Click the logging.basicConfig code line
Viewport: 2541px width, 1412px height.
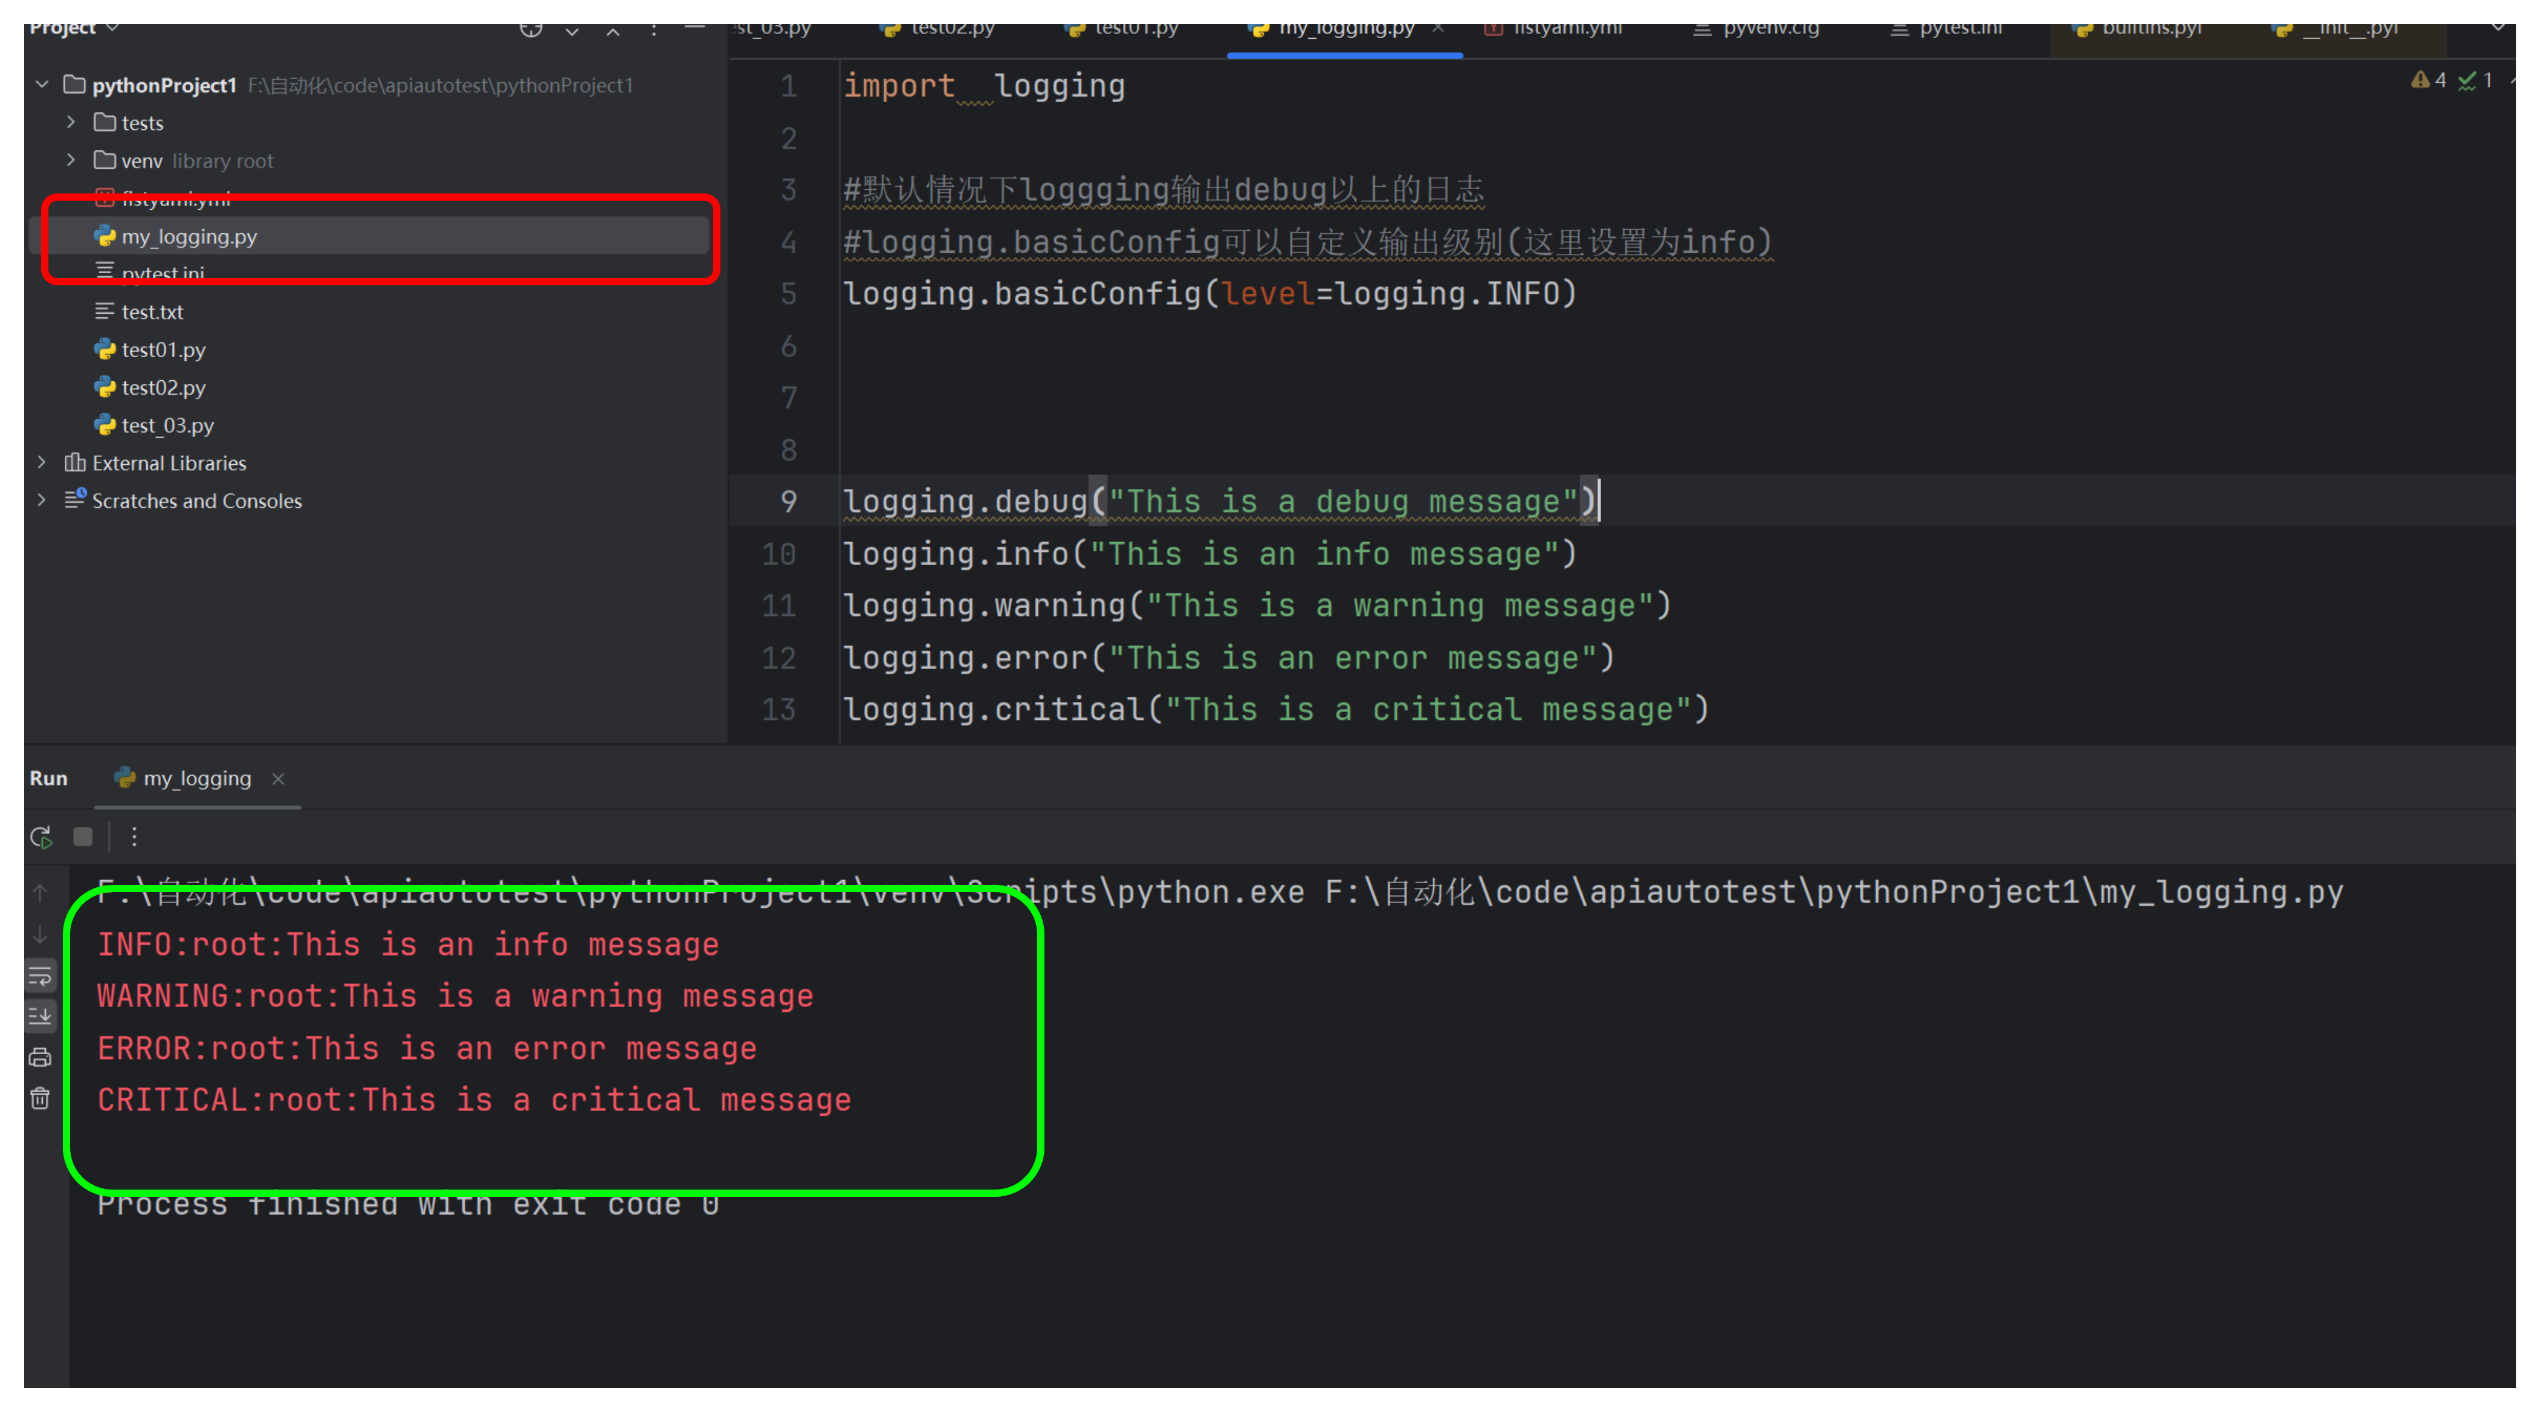click(1210, 294)
